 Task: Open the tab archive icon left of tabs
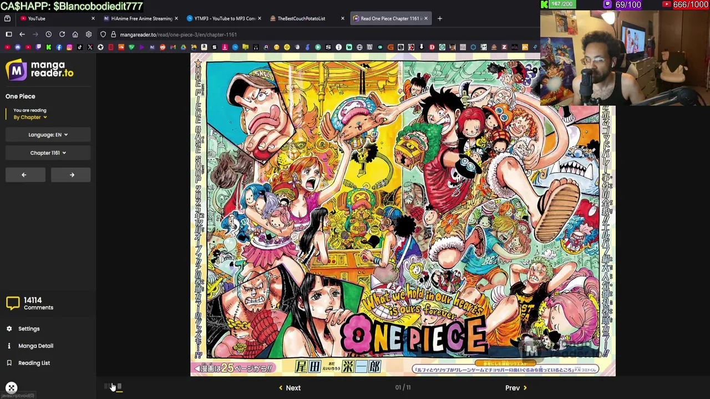[x=7, y=18]
